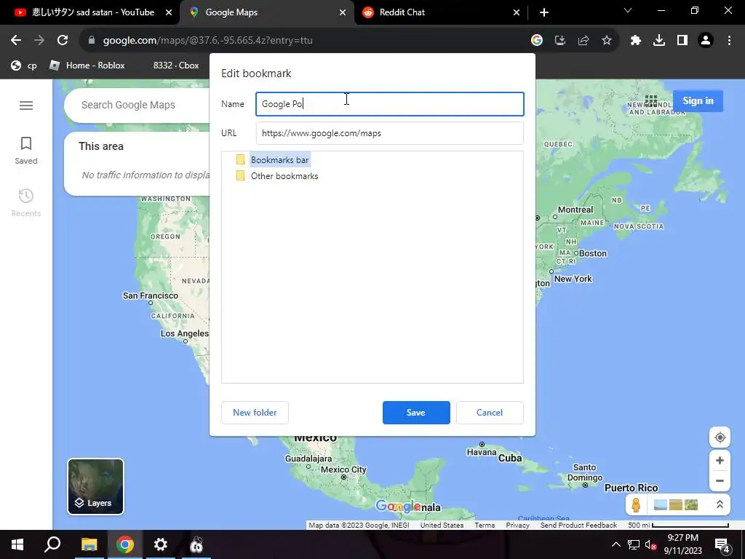Screen dimensions: 745x559
Task: Switch to the sad satan YouTube tab
Action: tap(92, 12)
